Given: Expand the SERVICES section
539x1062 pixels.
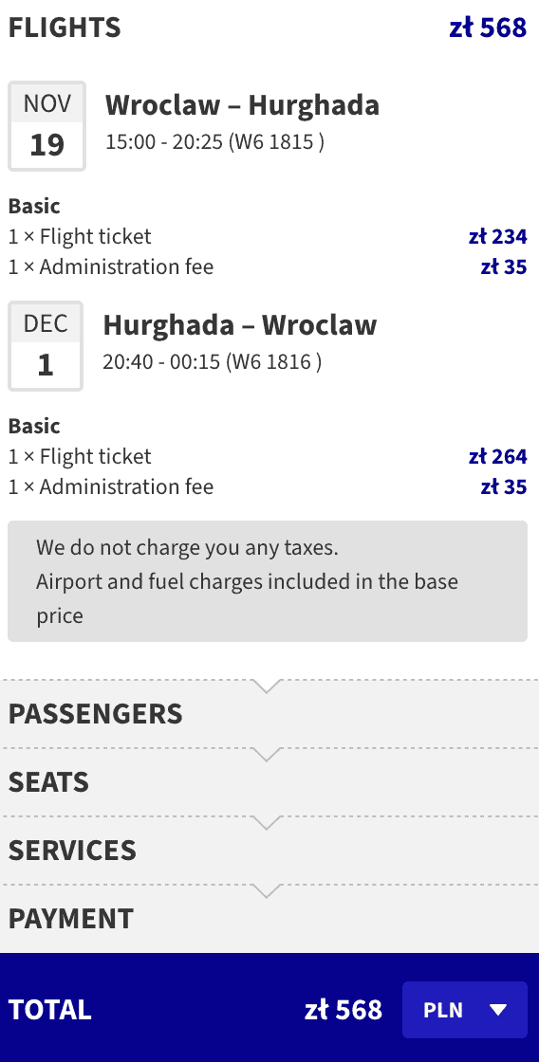Looking at the screenshot, I should pos(269,850).
